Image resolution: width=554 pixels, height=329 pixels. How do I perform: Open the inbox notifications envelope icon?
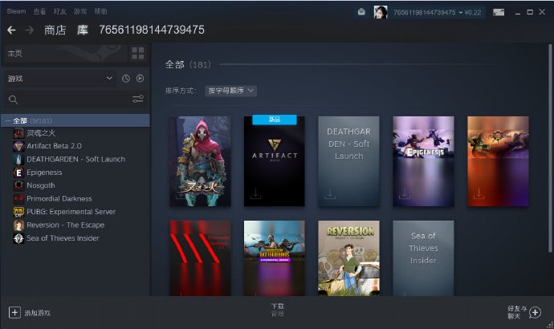pyautogui.click(x=361, y=12)
